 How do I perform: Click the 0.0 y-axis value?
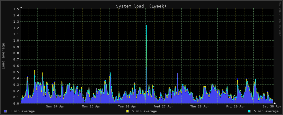pos(16,104)
